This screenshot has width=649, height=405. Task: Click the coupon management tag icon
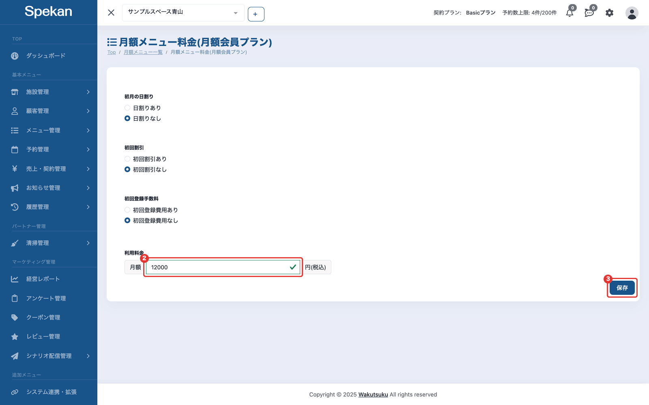tap(15, 318)
